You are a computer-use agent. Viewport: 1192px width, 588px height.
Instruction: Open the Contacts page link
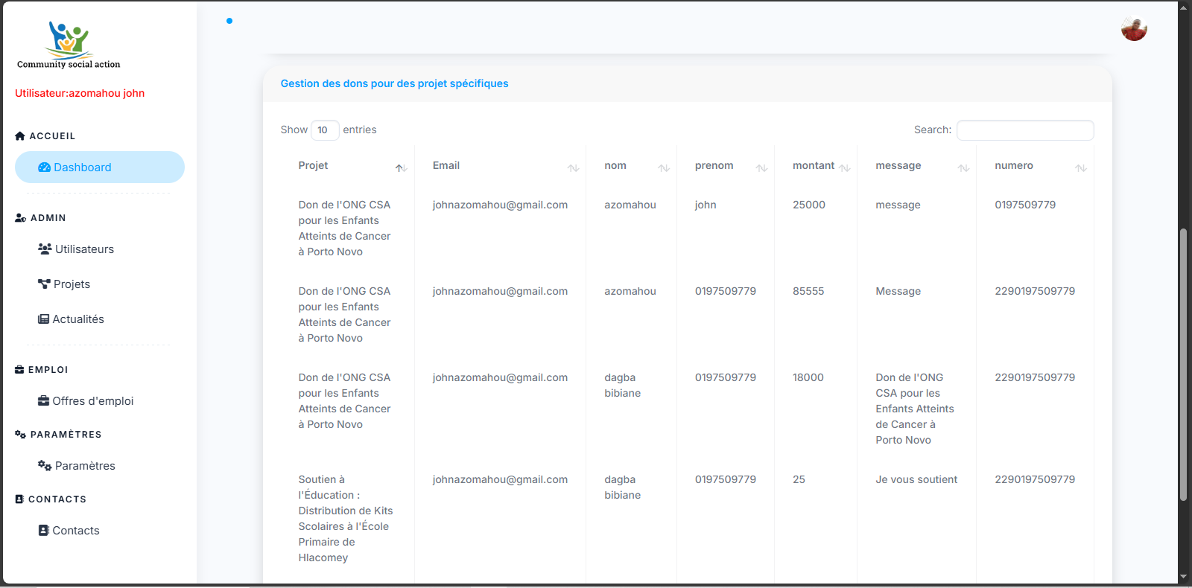(75, 531)
